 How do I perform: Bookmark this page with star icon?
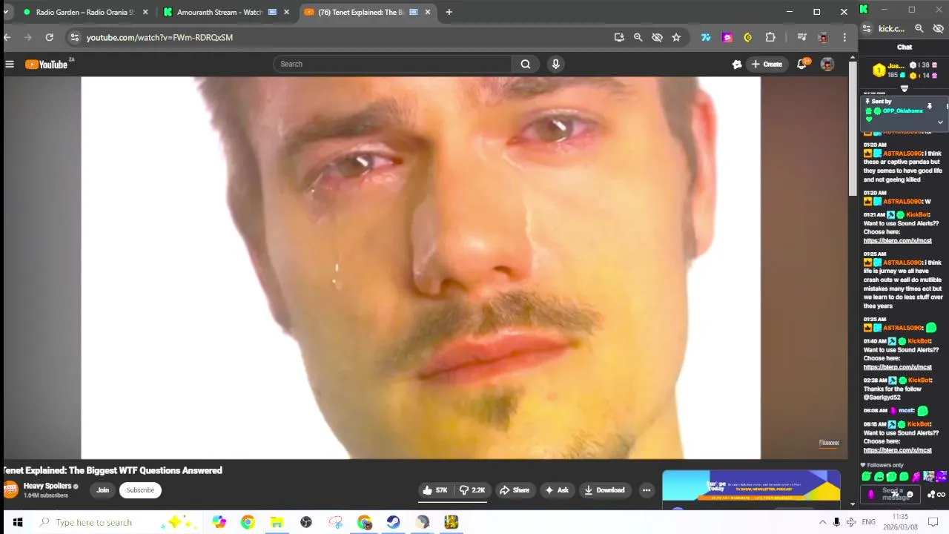[676, 37]
